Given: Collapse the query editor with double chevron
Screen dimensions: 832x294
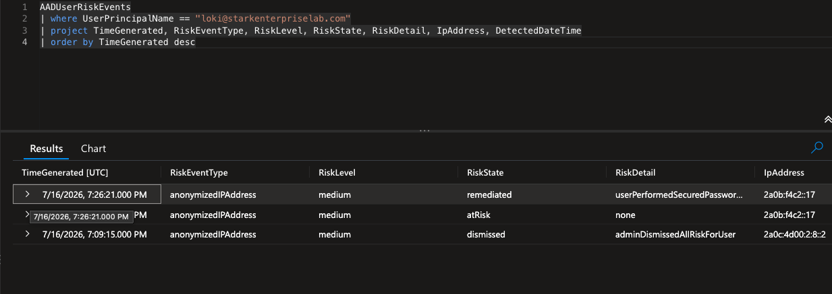Looking at the screenshot, I should pos(828,119).
